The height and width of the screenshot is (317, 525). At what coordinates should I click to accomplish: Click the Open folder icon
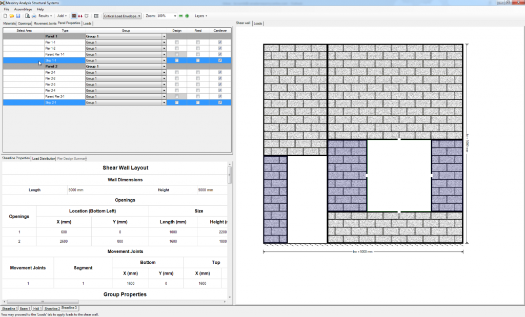pos(11,16)
